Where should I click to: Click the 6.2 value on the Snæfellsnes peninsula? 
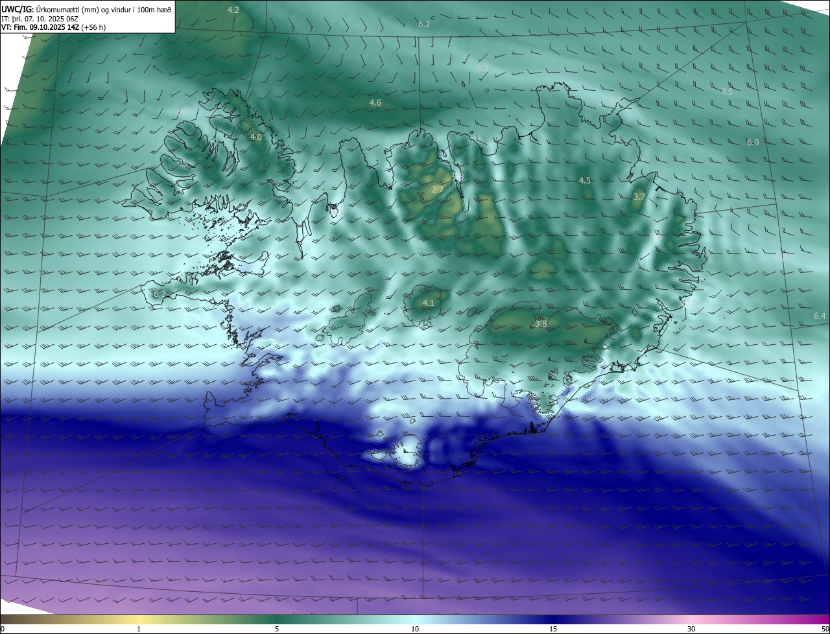pos(159,294)
